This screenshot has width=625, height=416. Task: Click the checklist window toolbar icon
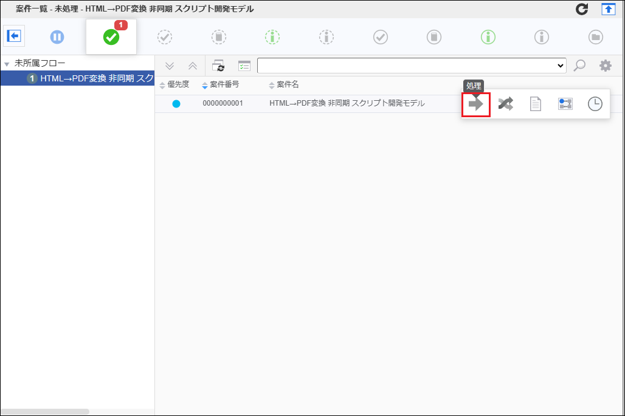pos(244,66)
